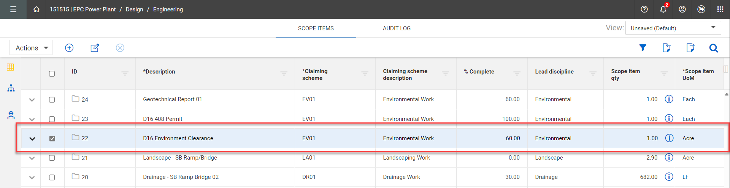This screenshot has height=188, width=730.
Task: Click the add scope item plus icon
Action: (69, 48)
